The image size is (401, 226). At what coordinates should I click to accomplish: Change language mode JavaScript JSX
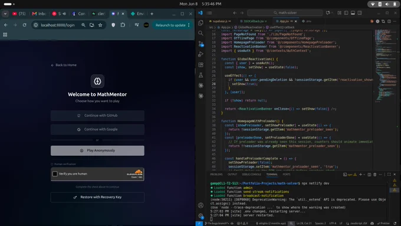(x=359, y=224)
